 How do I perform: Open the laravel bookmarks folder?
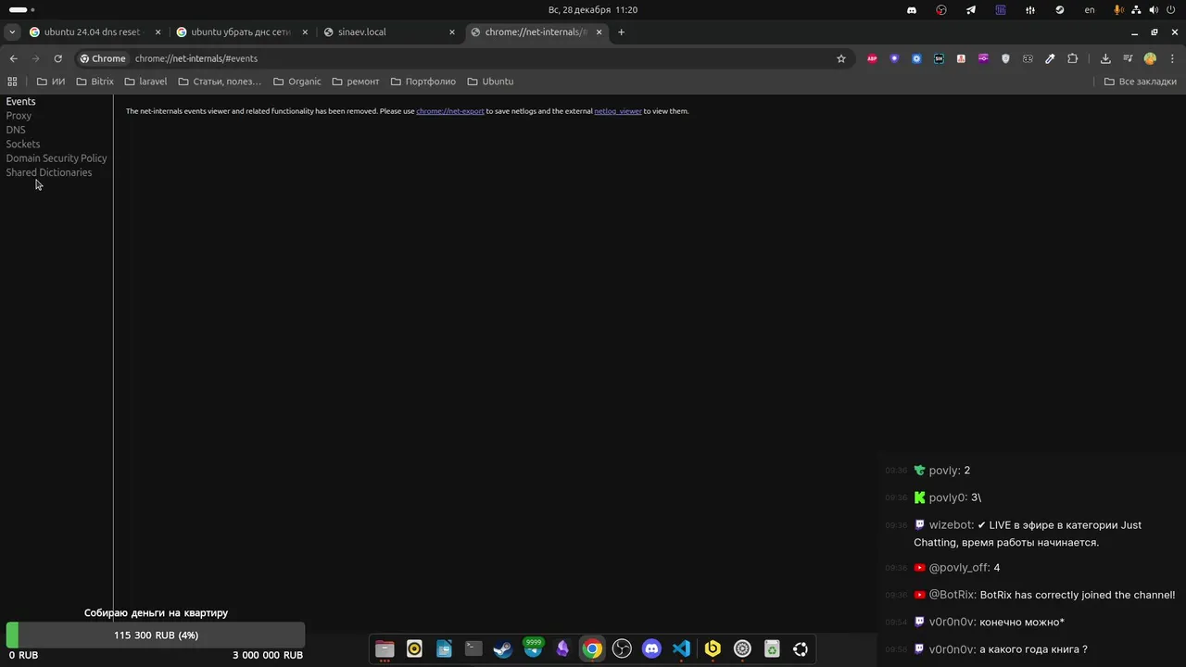click(146, 82)
